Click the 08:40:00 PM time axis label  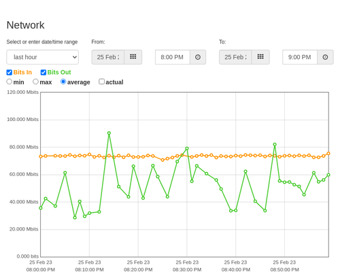[236, 270]
